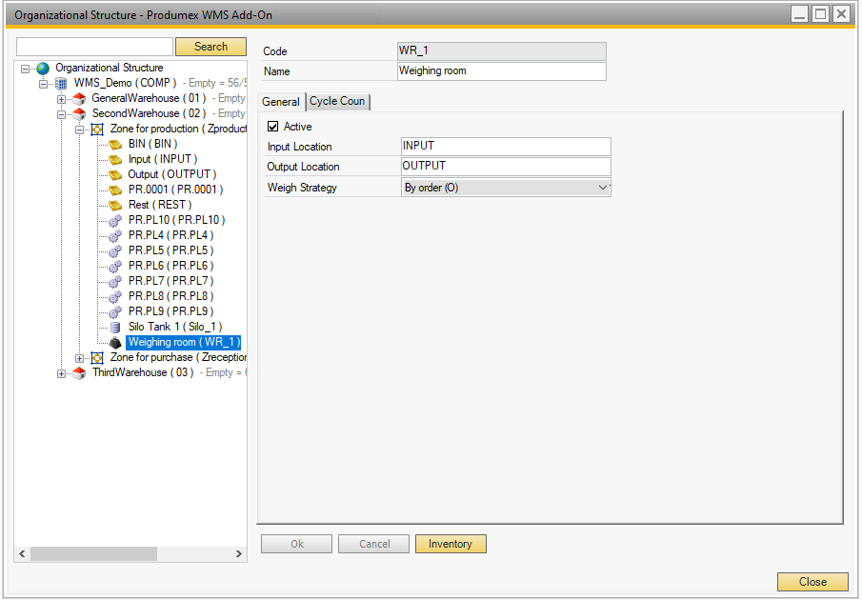Click the GeneralWarehouse red warehouse icon
Viewport: 862px width, 600px height.
click(79, 99)
